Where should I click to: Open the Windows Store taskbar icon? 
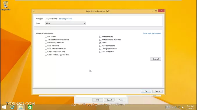(30, 107)
